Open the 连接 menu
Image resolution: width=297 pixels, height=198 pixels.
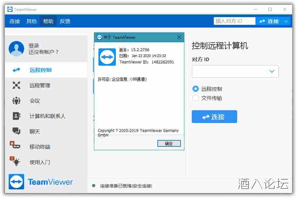point(15,21)
